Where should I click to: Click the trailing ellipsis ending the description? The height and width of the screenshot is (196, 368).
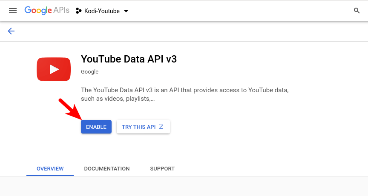152,99
